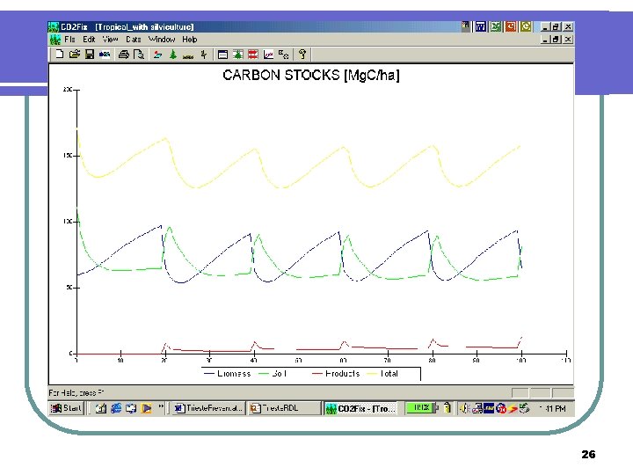Screen dimensions: 633x475
Task: Click the Total legend entry
Action: tap(382, 374)
